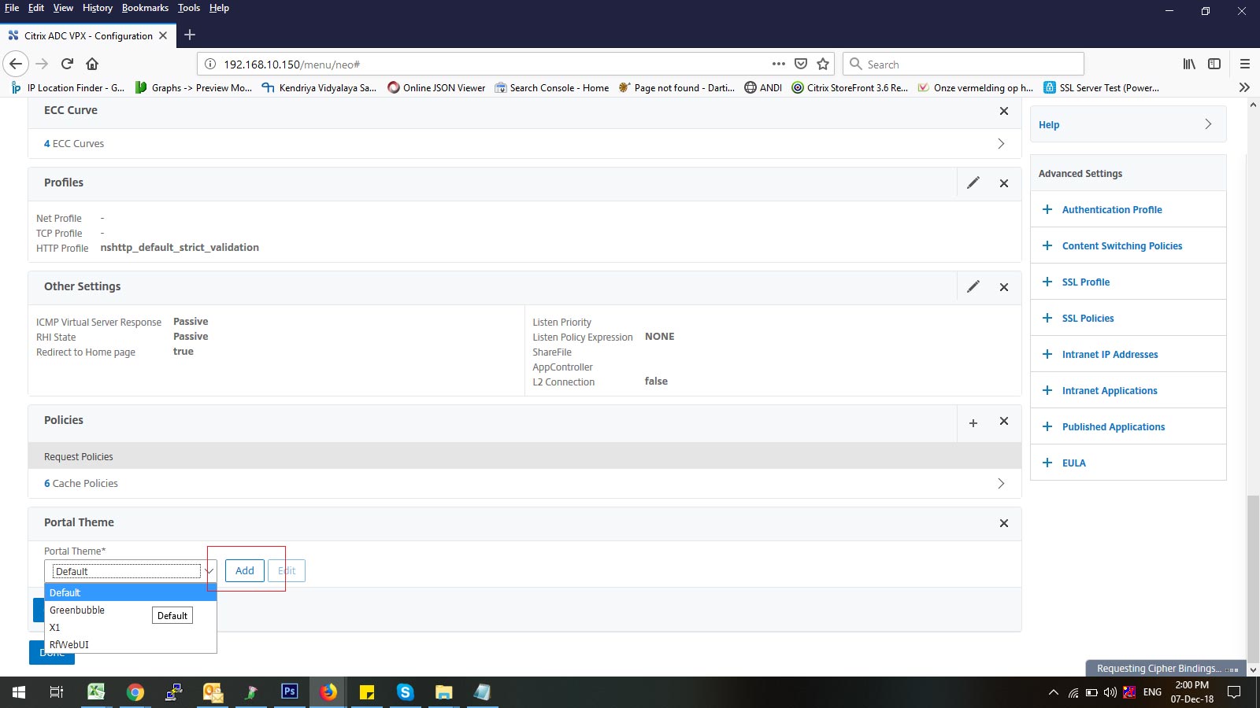Remove the Other Settings section
1260x708 pixels.
1004,287
